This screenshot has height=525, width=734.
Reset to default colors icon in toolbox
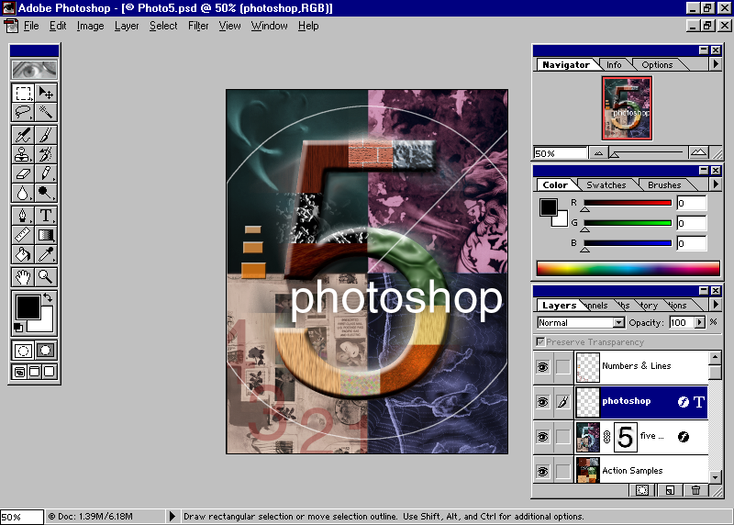point(17,328)
